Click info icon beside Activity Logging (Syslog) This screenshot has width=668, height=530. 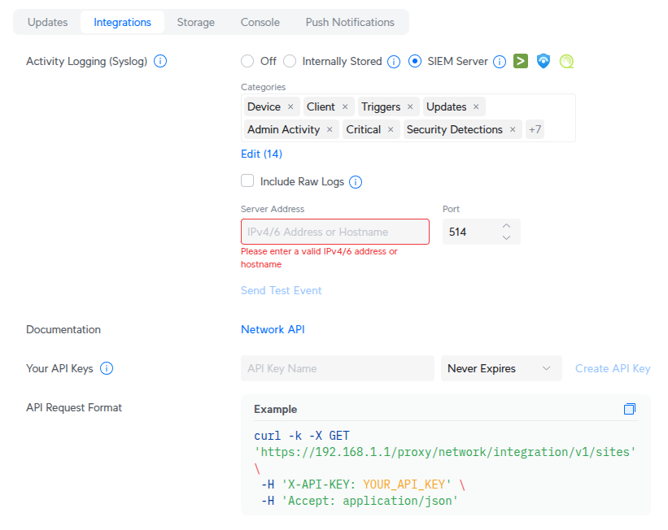160,61
